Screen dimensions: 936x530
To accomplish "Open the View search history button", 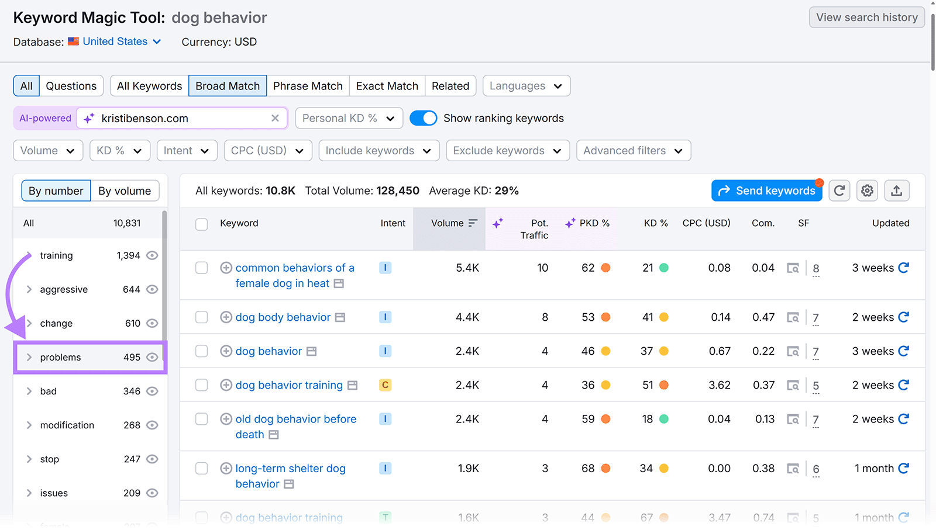I will tap(866, 17).
